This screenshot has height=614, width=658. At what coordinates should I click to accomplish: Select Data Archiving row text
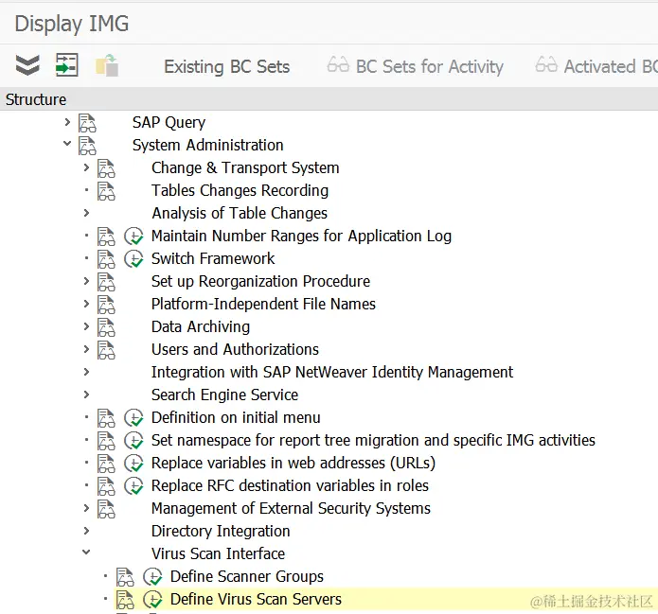pos(201,326)
